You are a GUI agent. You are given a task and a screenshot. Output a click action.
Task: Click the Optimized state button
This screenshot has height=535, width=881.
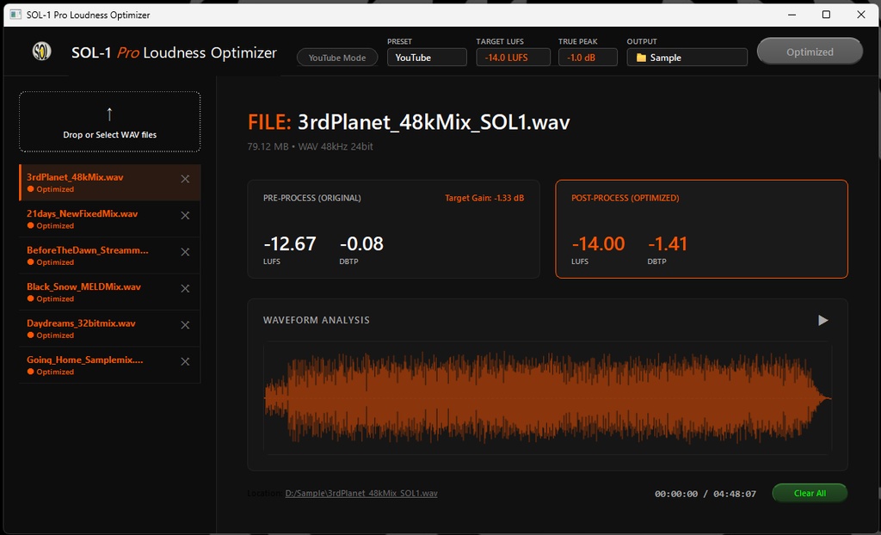[809, 51]
